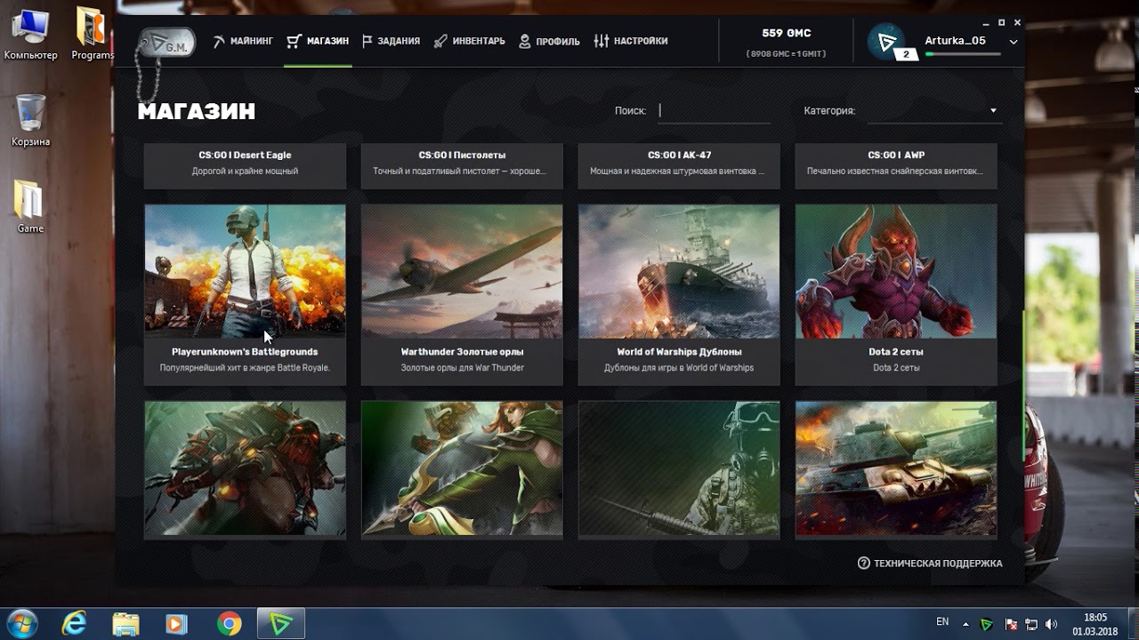Image resolution: width=1139 pixels, height=640 pixels.
Task: Open the Game desktop folder
Action: point(30,206)
